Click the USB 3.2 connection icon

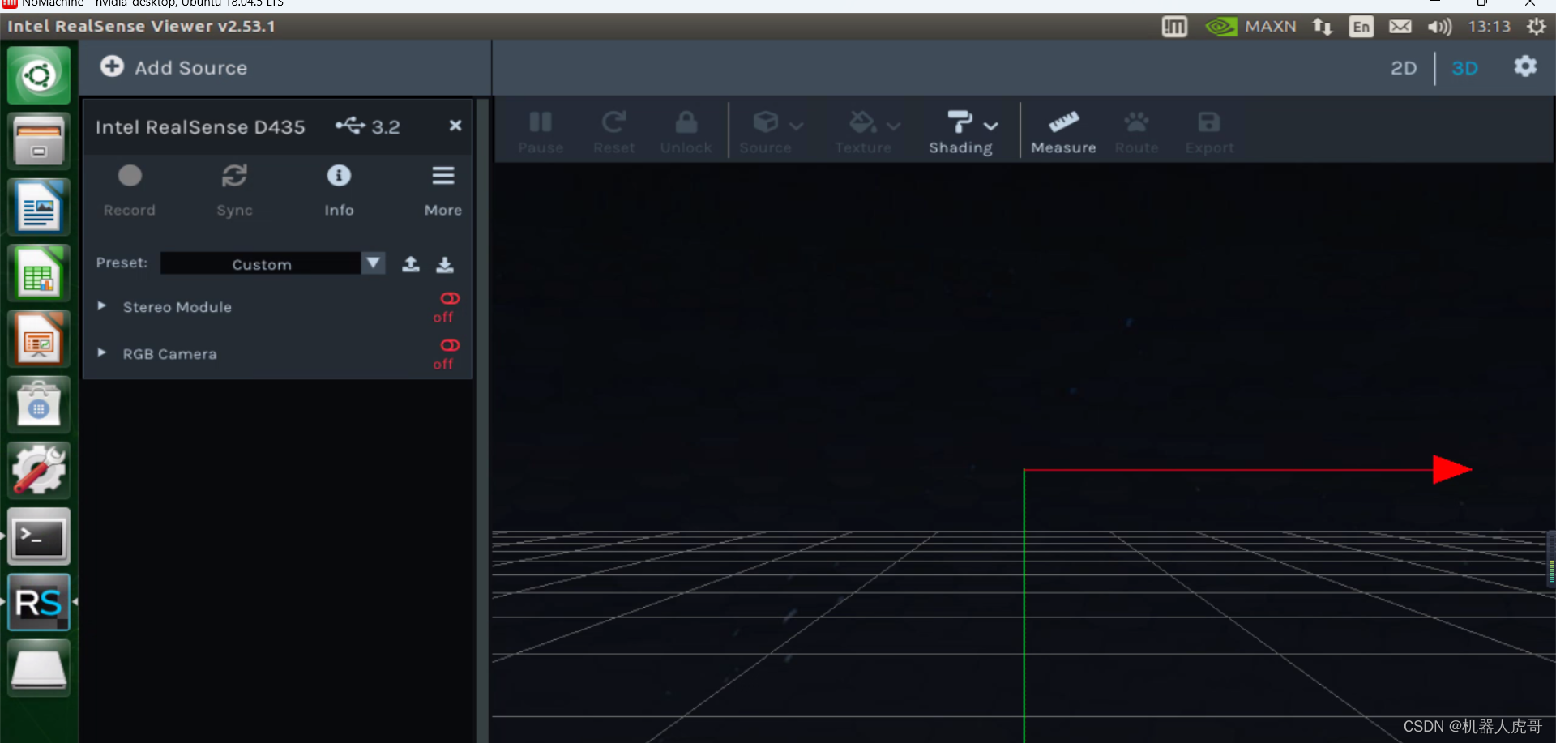tap(351, 126)
